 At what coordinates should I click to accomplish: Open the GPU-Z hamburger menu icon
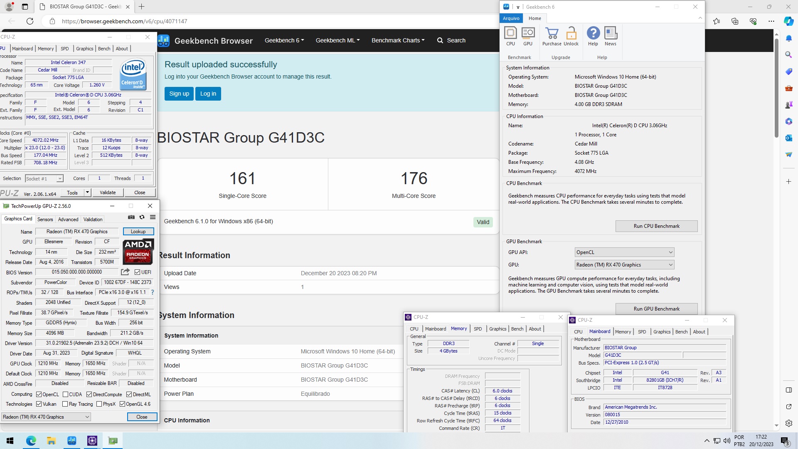click(153, 217)
